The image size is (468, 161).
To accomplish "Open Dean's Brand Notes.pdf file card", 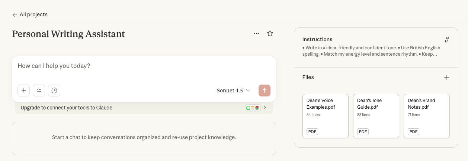I will tap(427, 116).
